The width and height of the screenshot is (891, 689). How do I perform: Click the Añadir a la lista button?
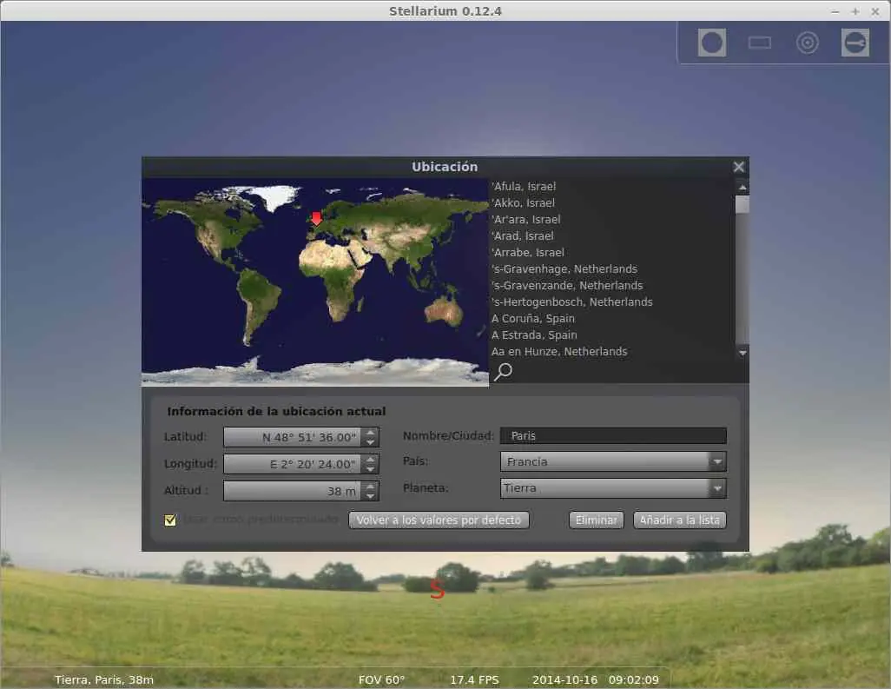coord(680,520)
